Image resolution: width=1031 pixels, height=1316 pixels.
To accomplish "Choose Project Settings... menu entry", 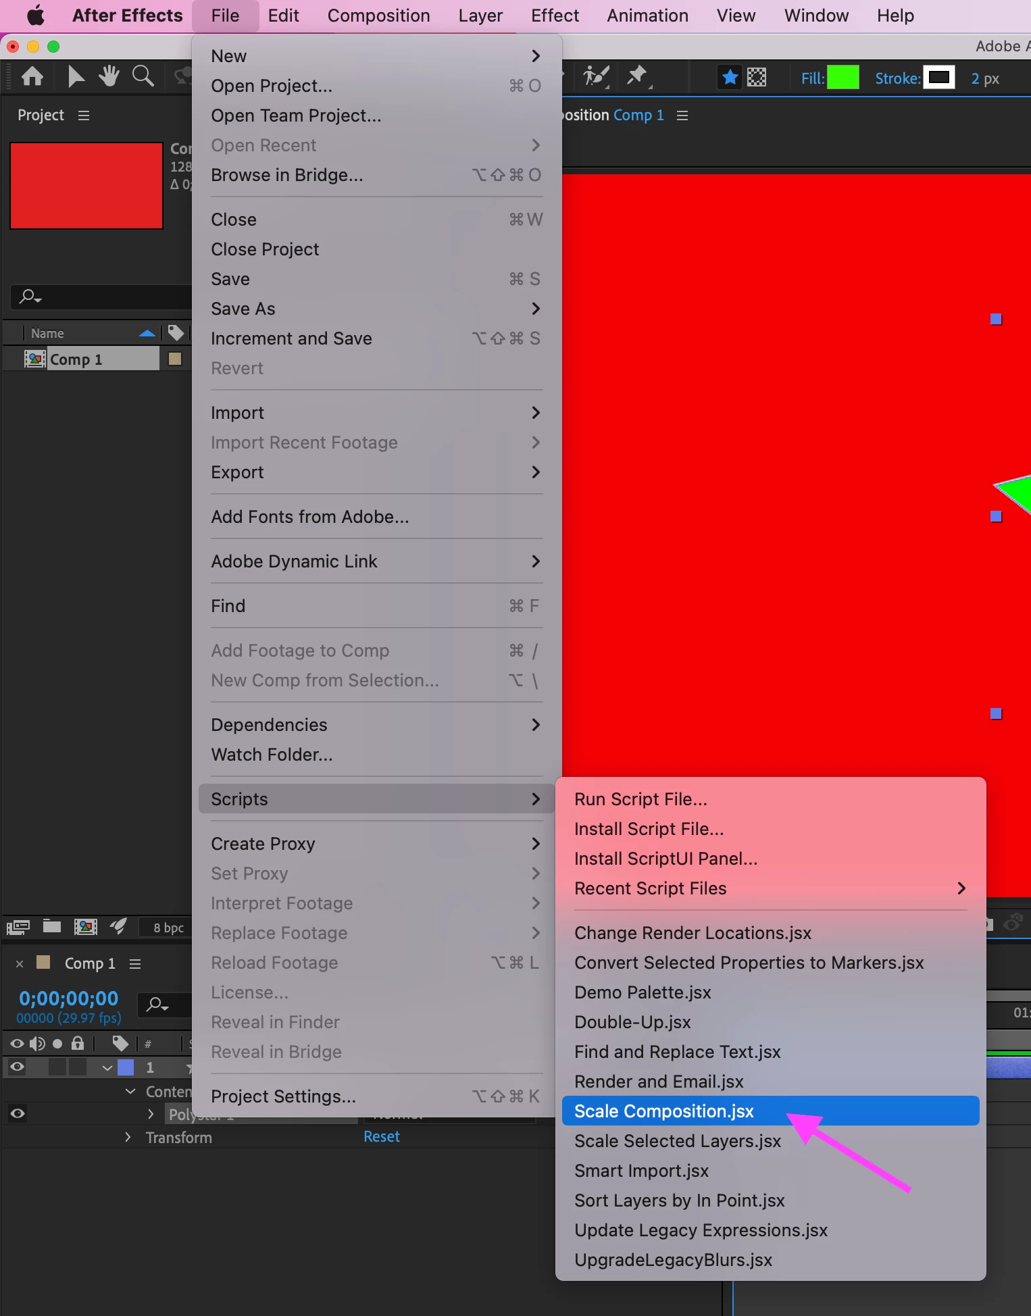I will click(377, 1096).
